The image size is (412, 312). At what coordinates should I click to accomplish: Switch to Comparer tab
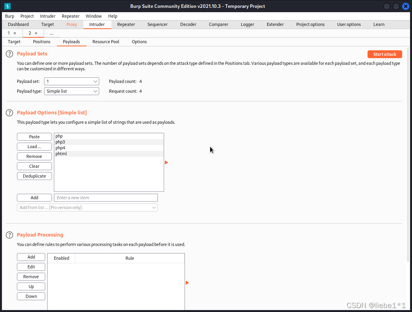click(x=219, y=24)
